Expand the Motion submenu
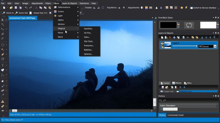The height and width of the screenshot is (123, 220). [66, 24]
